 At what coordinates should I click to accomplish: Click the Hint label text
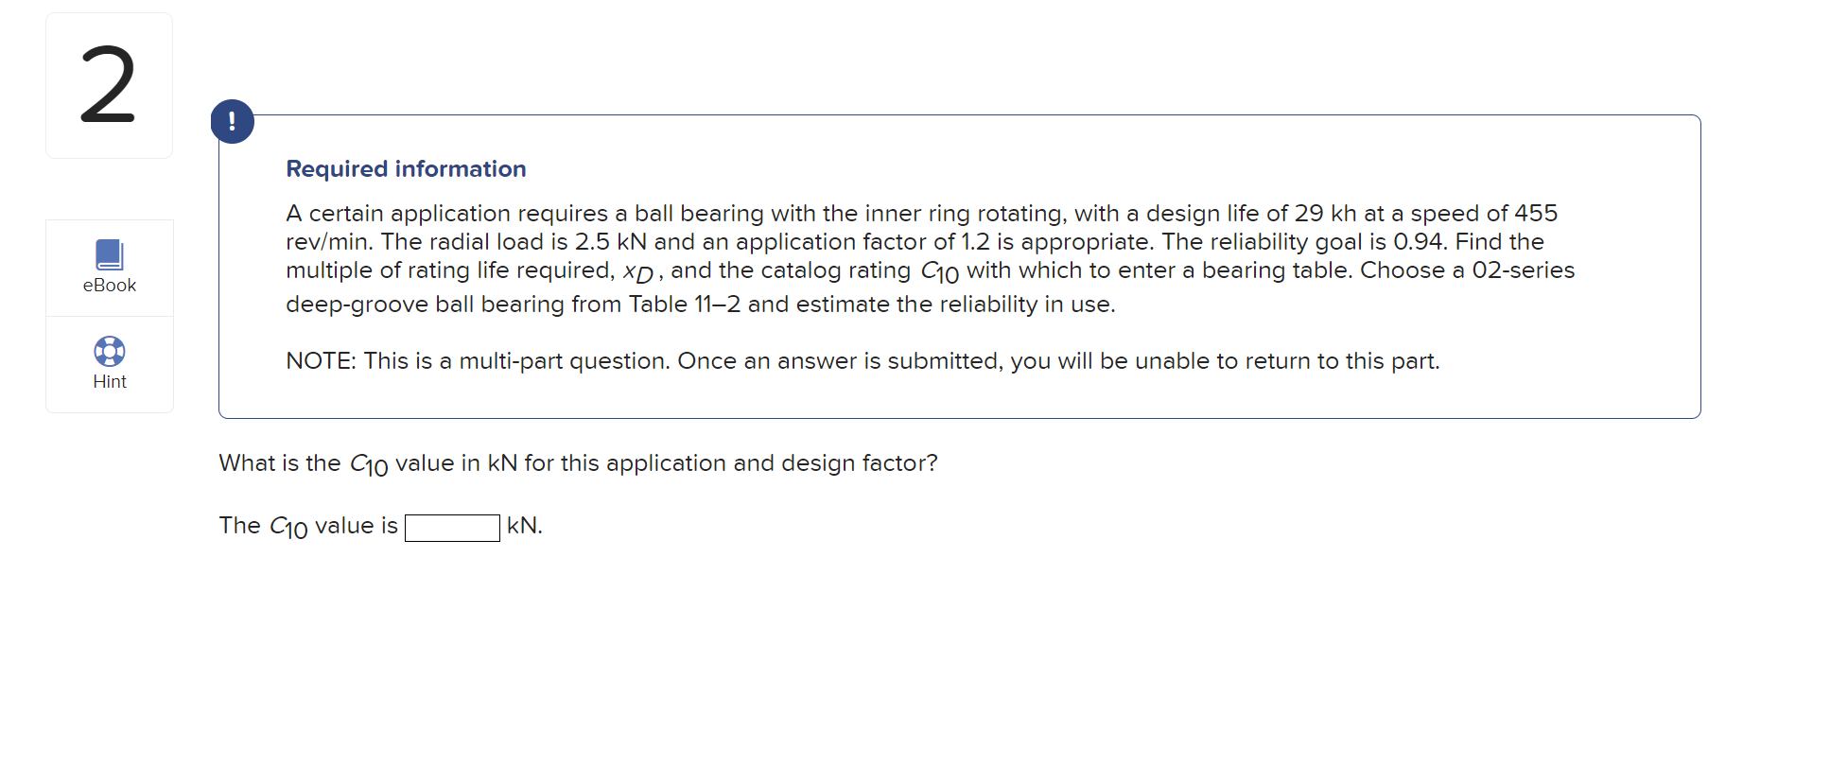(x=109, y=381)
